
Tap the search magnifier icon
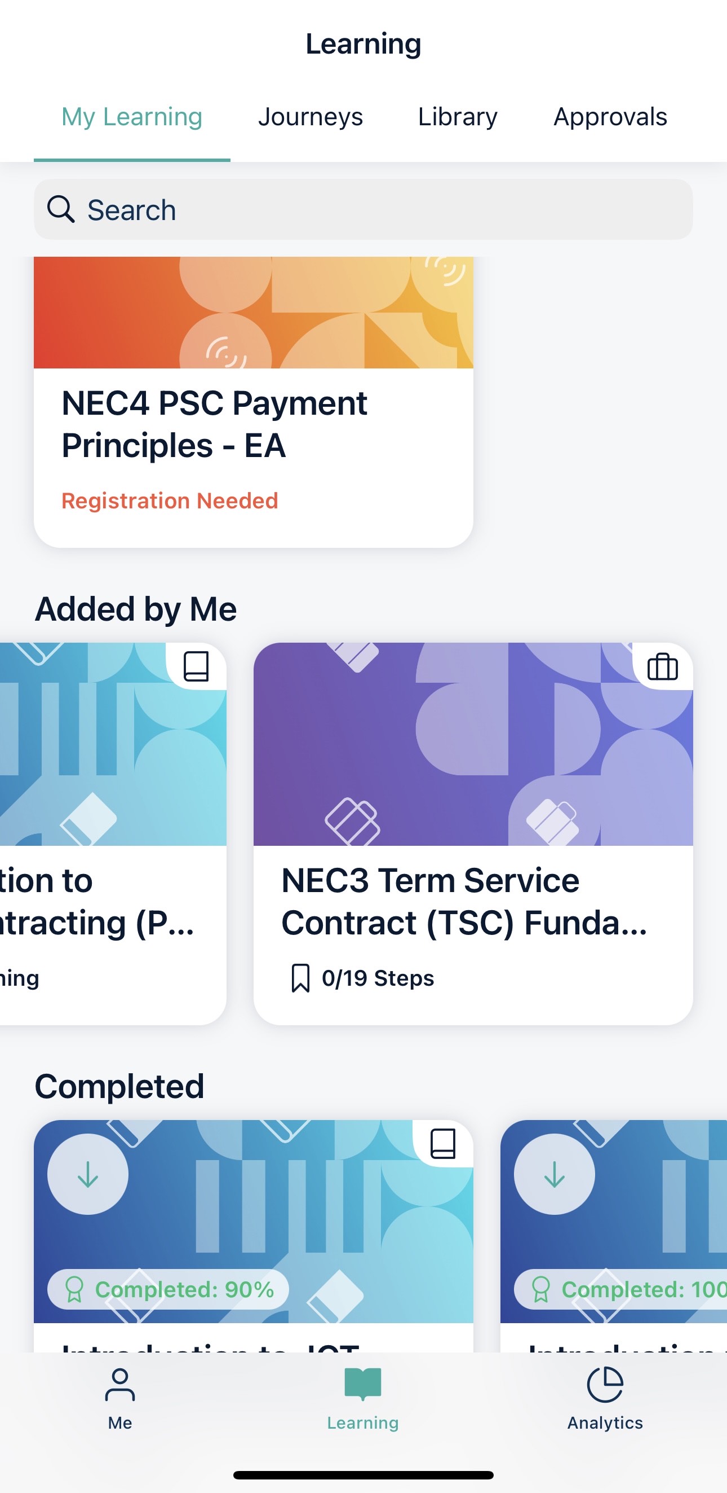(61, 209)
